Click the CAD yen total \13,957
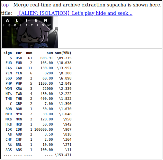Viewport: 163px width, 160px height. pos(64,68)
